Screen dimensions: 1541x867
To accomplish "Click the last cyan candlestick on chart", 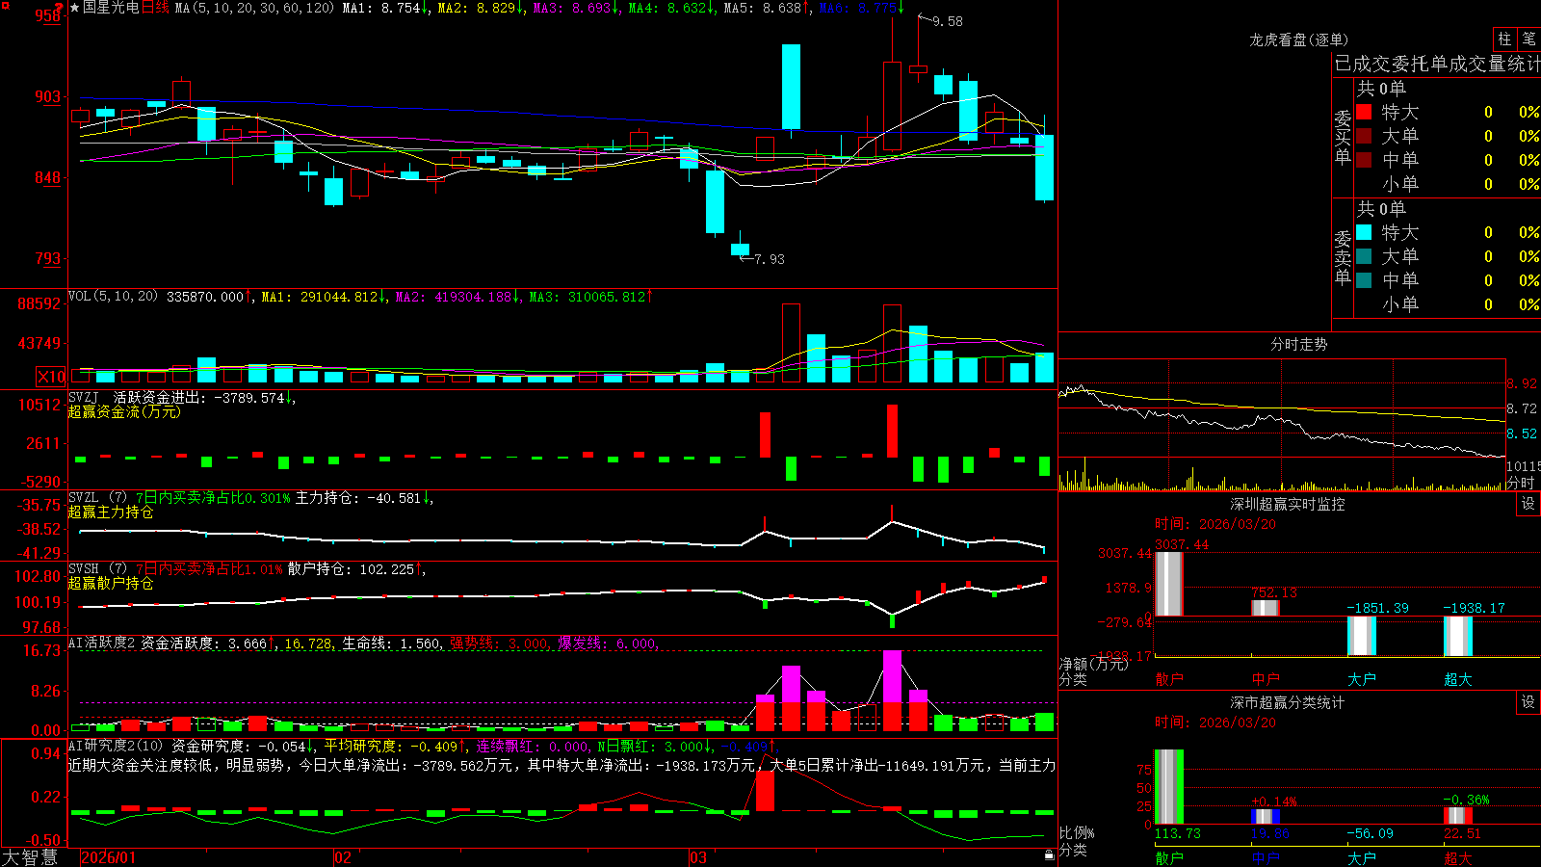I will click(x=1044, y=168).
